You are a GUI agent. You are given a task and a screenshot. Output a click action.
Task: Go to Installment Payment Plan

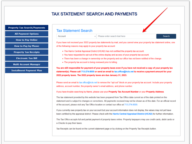(x=26, y=71)
